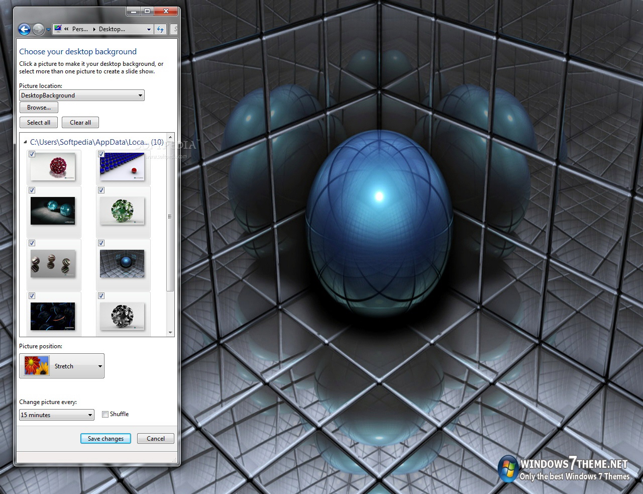Uncheck the red wire sphere wallpaper checkbox
This screenshot has width=643, height=494.
tap(32, 154)
